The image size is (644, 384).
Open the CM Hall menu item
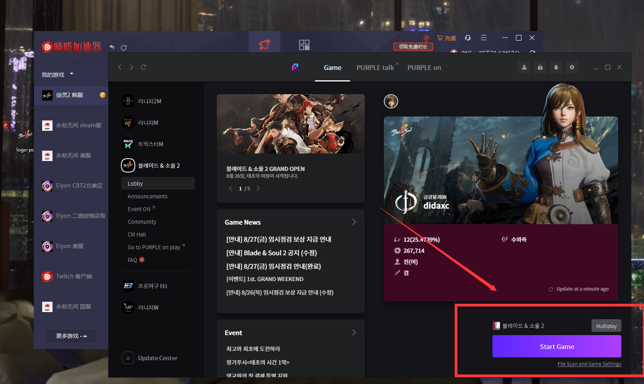click(x=137, y=235)
